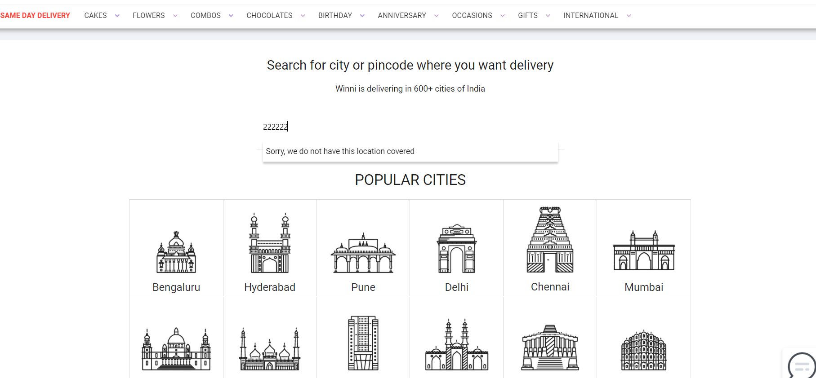This screenshot has width=816, height=378.
Task: Open the International menu item
Action: [591, 16]
